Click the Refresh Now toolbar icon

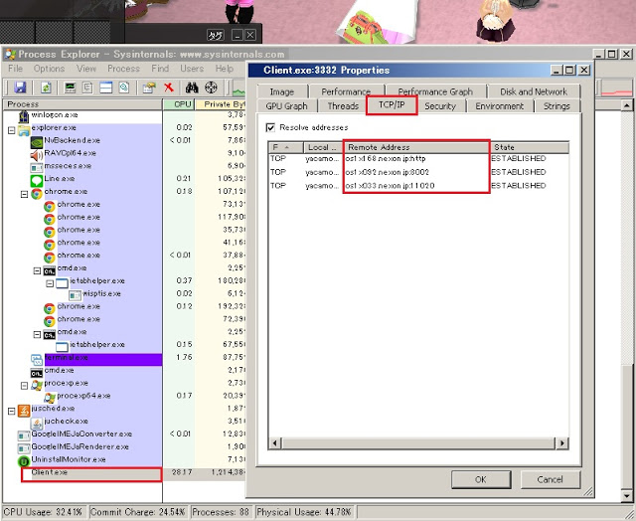tap(46, 87)
